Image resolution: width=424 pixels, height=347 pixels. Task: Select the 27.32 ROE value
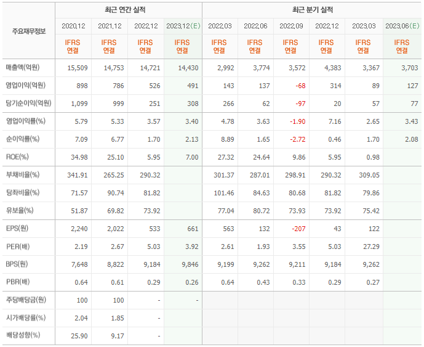point(226,157)
